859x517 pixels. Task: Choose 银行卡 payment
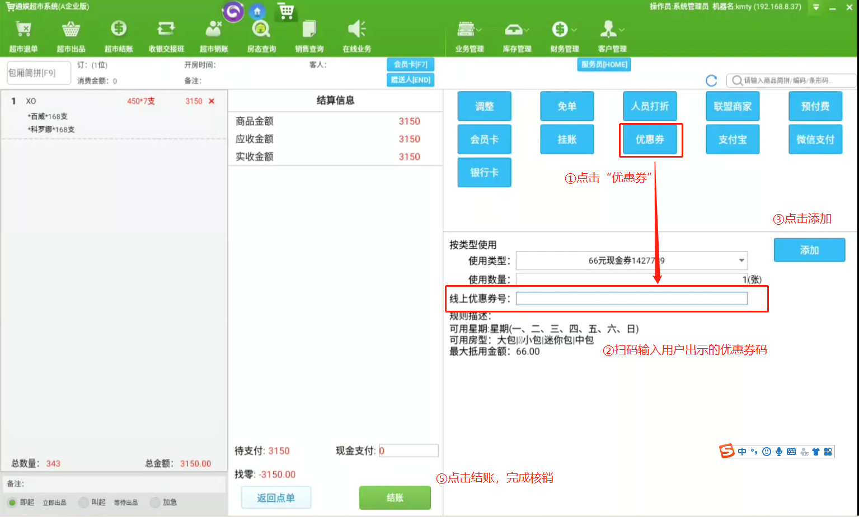[x=485, y=172]
